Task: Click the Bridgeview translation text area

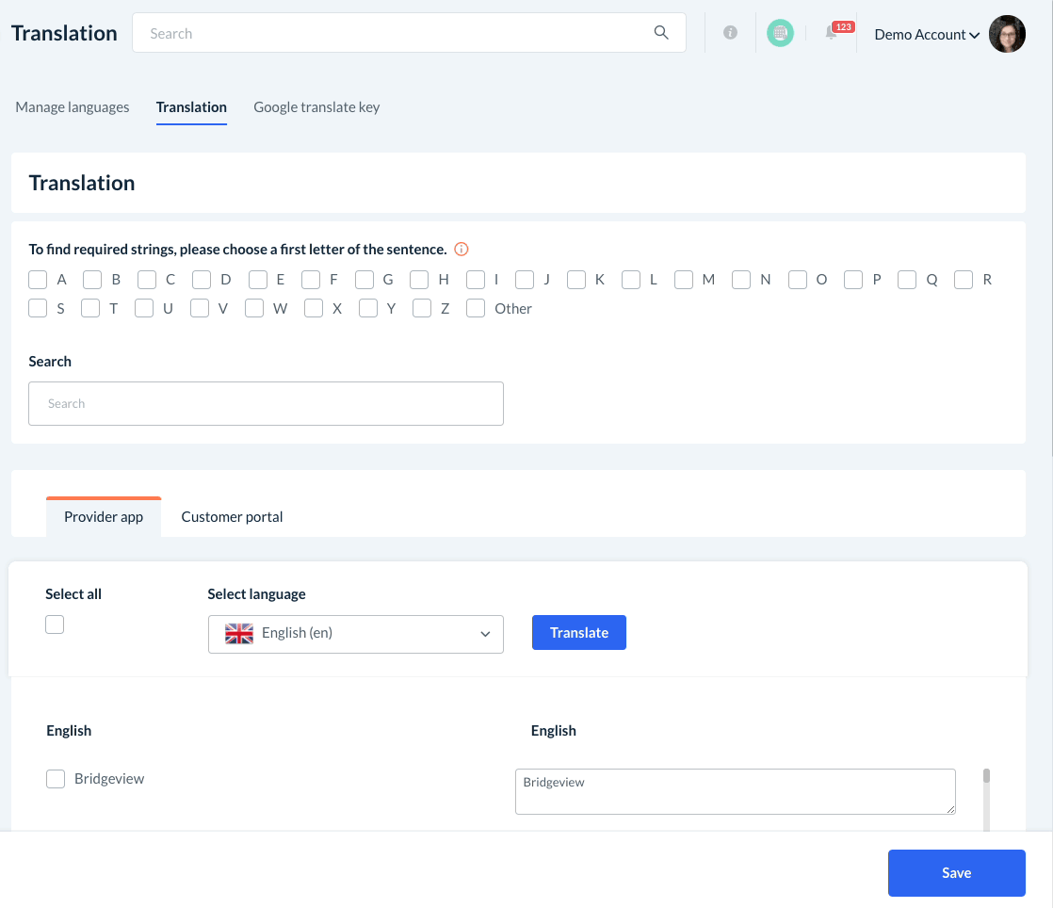Action: click(x=735, y=791)
